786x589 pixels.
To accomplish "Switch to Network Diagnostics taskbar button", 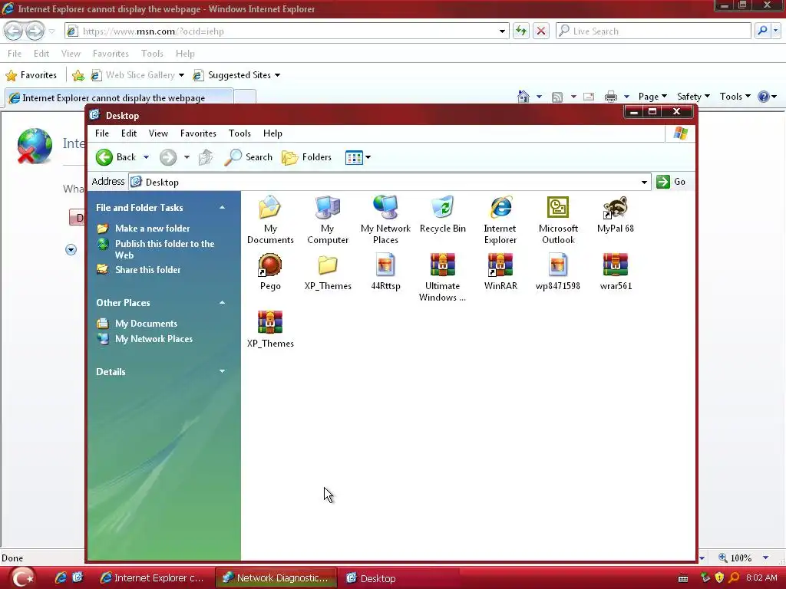I will point(276,578).
